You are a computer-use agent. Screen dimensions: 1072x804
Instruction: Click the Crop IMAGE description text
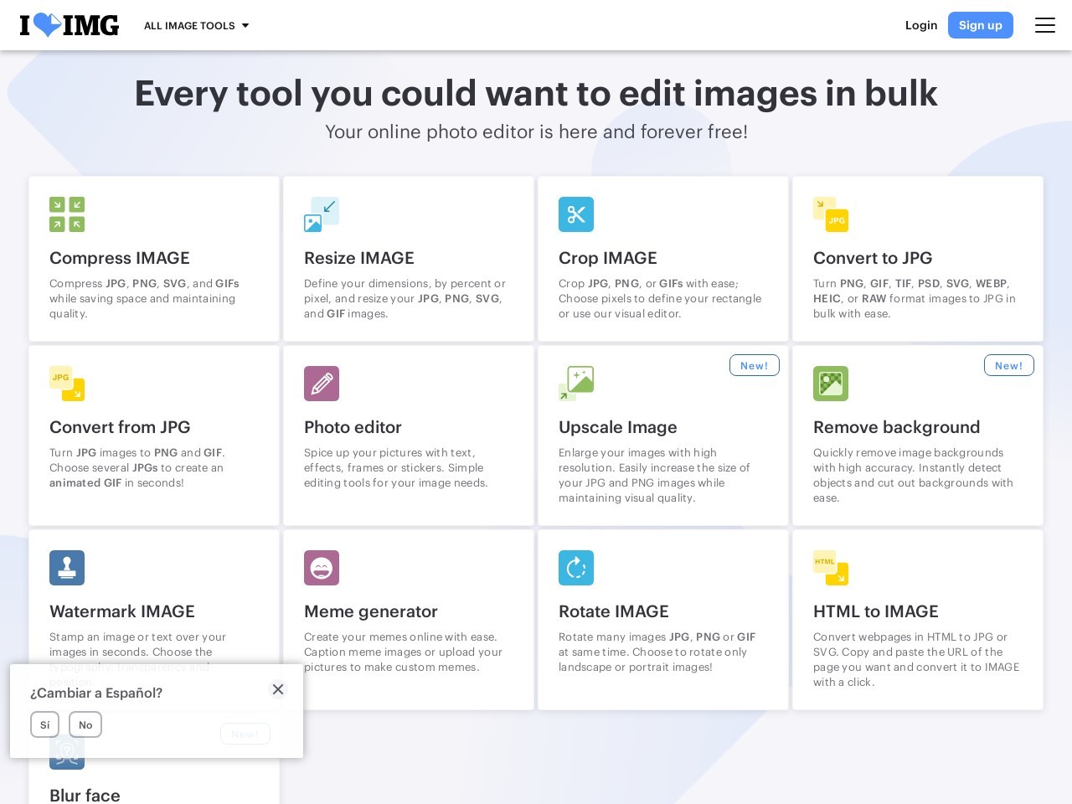[x=660, y=298]
